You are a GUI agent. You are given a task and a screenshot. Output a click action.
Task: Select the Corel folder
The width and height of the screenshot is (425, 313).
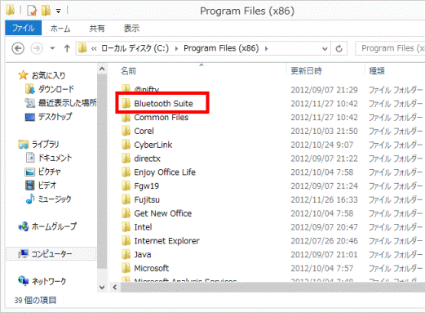pyautogui.click(x=144, y=131)
